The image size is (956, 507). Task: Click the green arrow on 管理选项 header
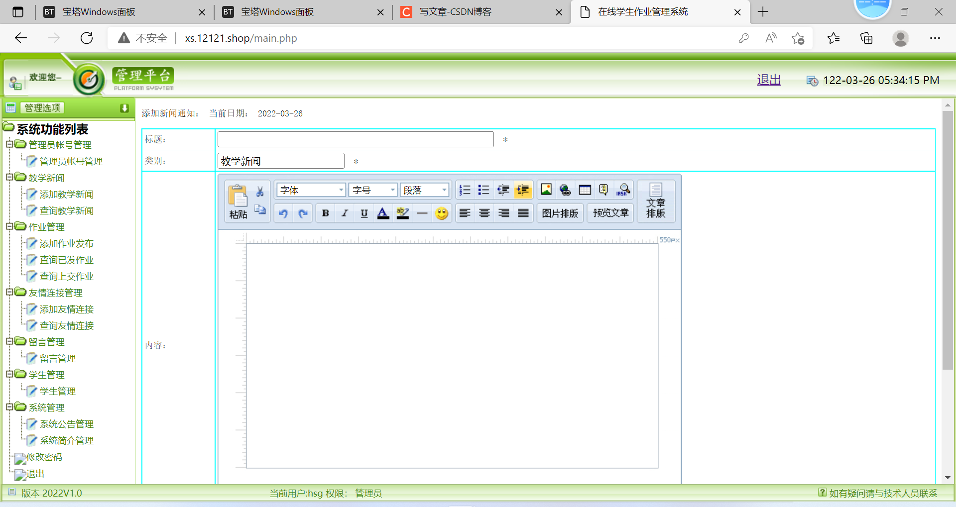[124, 108]
